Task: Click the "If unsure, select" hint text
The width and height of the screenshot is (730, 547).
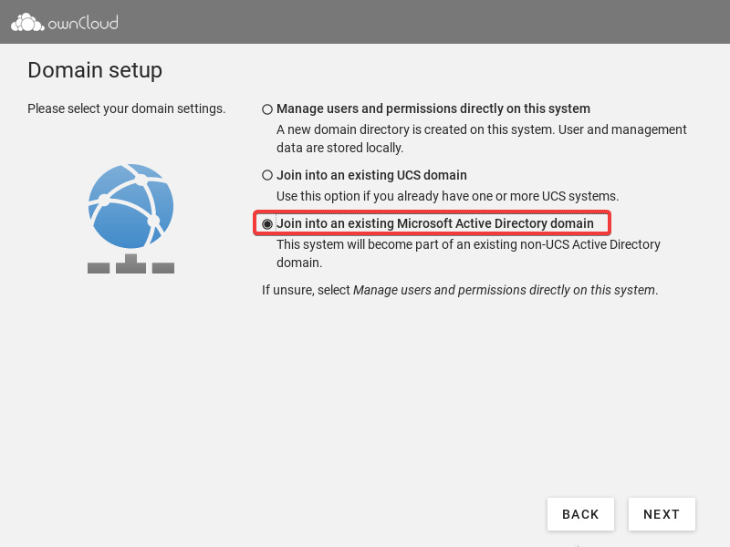Action: pyautogui.click(x=460, y=290)
